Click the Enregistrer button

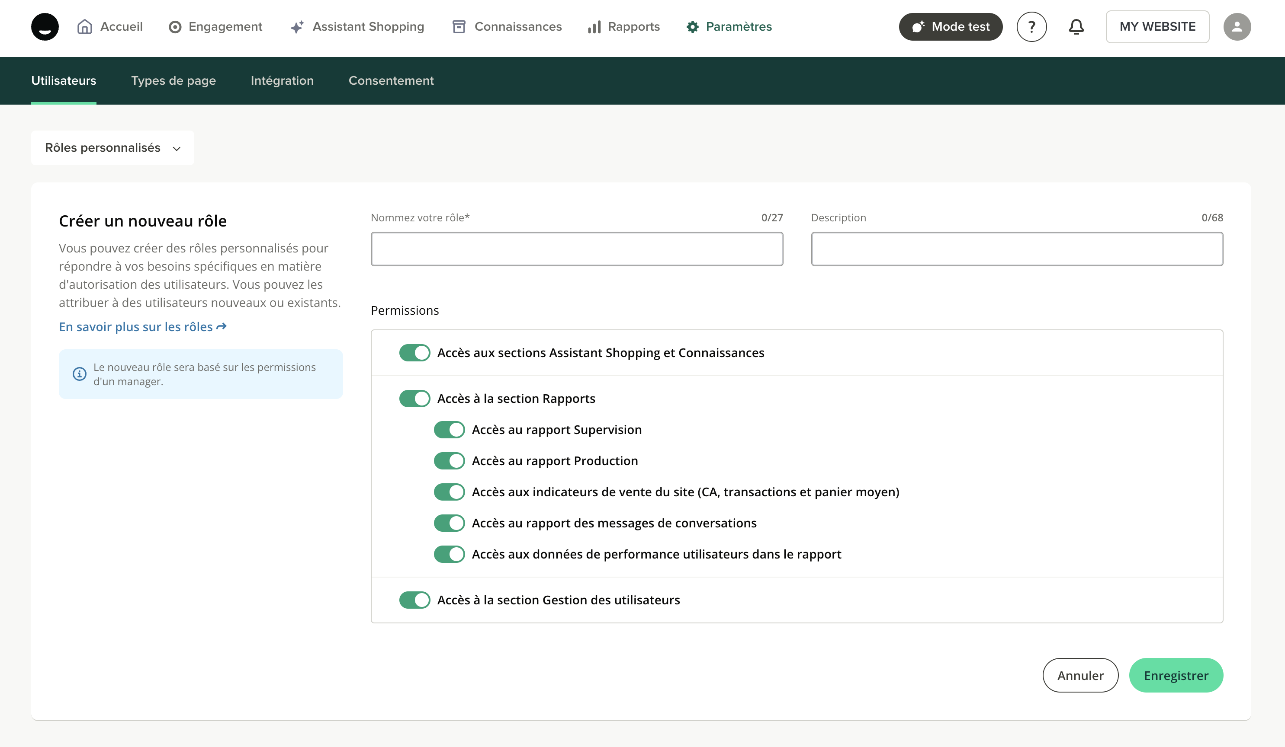[x=1176, y=675]
